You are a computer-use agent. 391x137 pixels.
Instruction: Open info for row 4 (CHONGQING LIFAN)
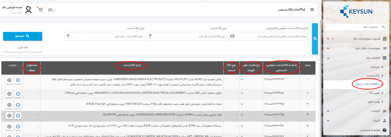click(x=18, y=116)
